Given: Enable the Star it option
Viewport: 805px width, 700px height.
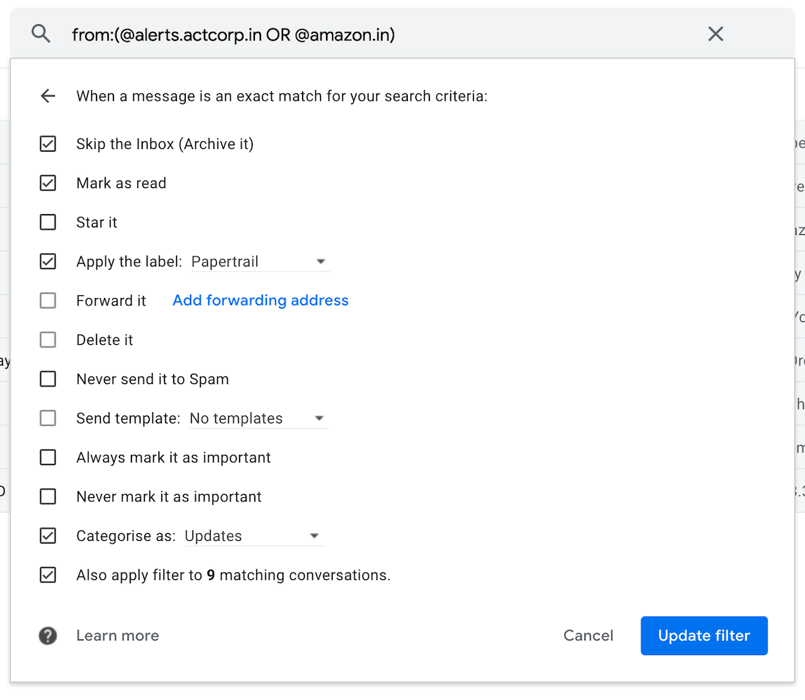Looking at the screenshot, I should click(48, 222).
